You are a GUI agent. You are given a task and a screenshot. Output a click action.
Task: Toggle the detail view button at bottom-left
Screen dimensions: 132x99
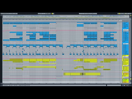1,85
